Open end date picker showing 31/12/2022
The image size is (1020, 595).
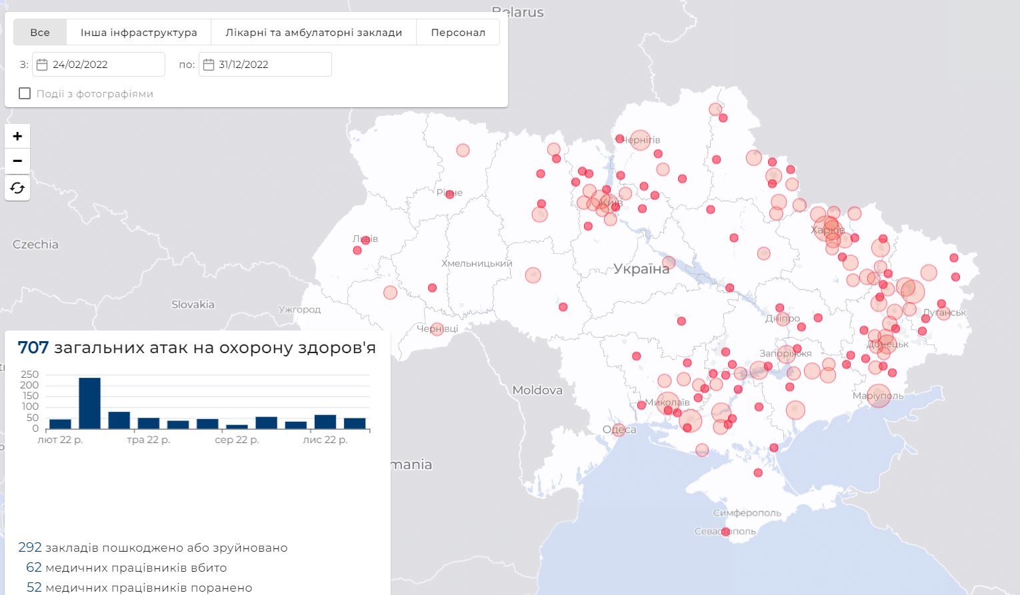[267, 65]
